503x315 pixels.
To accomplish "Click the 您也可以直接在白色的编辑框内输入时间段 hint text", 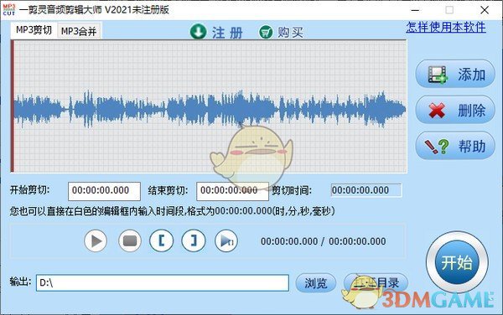I will click(172, 211).
